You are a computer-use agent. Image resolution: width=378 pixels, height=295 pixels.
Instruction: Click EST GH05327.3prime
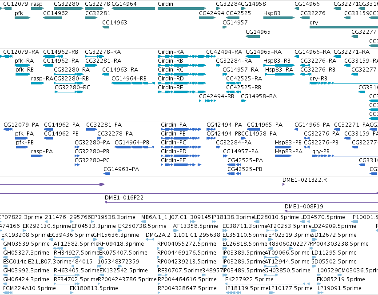point(26,253)
